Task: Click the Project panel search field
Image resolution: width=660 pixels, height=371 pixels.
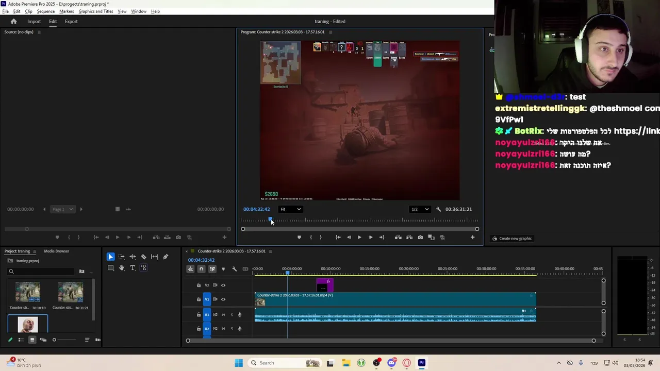Action: pyautogui.click(x=41, y=271)
